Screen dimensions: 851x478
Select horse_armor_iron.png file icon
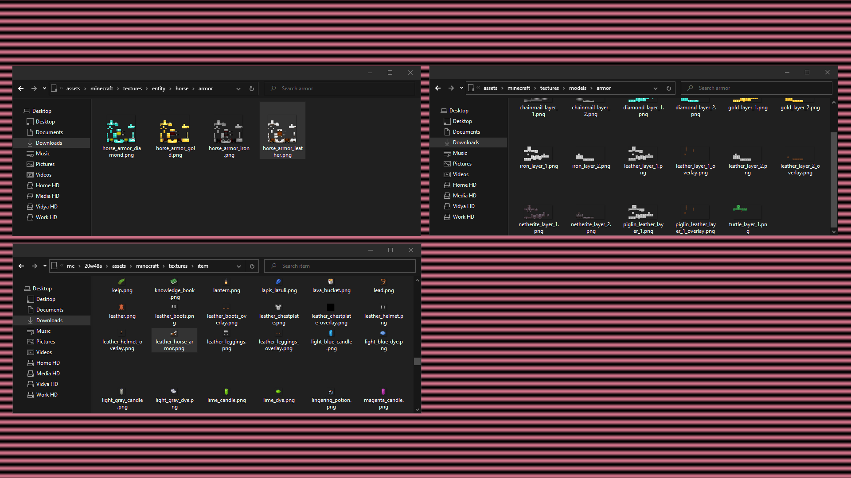coord(229,131)
